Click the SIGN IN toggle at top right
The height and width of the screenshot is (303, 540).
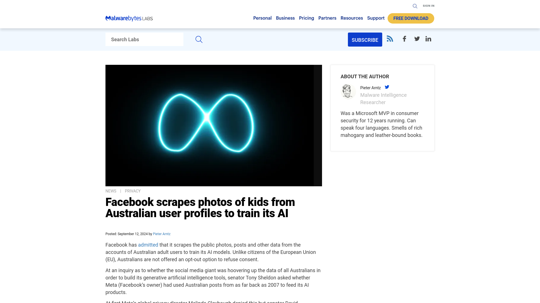pos(428,6)
